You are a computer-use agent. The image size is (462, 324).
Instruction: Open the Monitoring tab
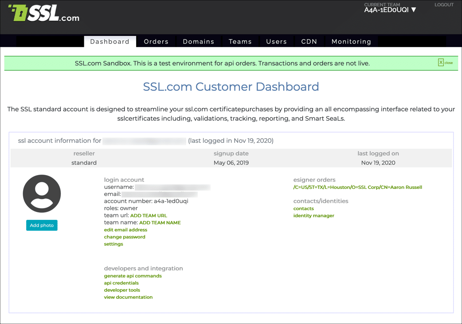[x=351, y=42]
